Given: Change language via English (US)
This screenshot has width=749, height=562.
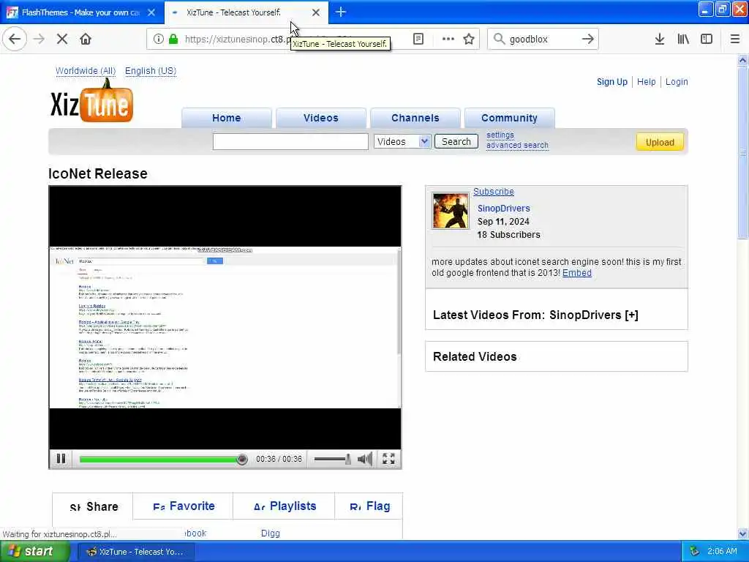Looking at the screenshot, I should pos(151,71).
